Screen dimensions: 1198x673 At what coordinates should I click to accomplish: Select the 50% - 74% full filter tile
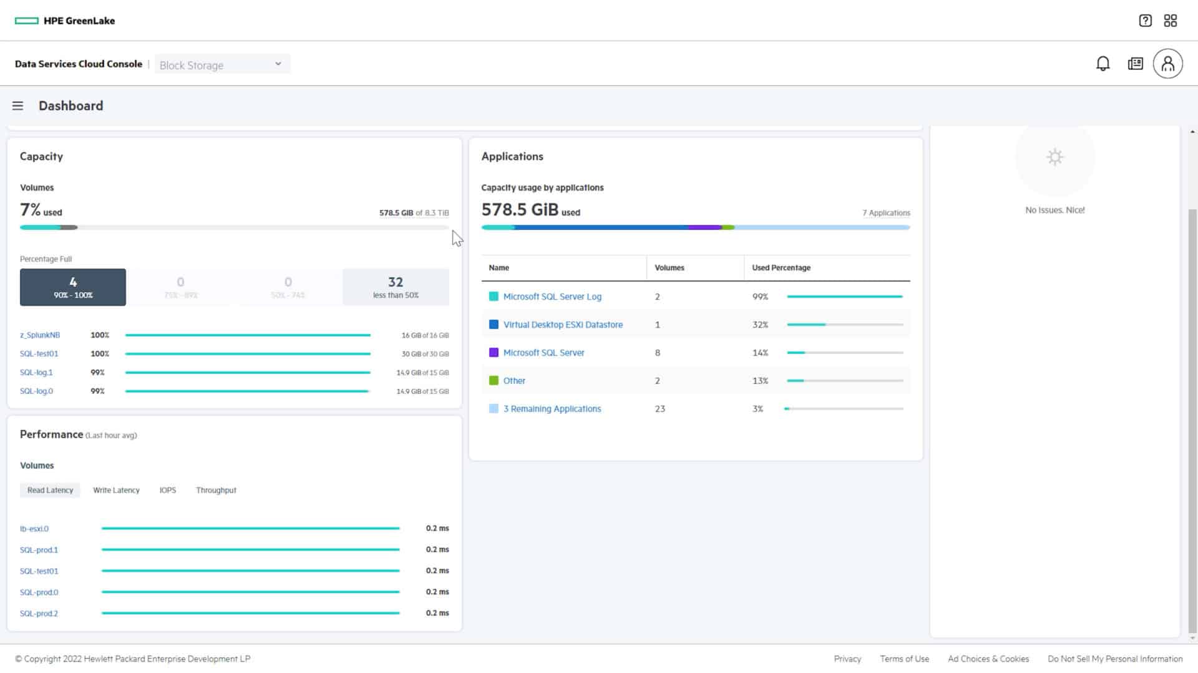[x=288, y=287]
